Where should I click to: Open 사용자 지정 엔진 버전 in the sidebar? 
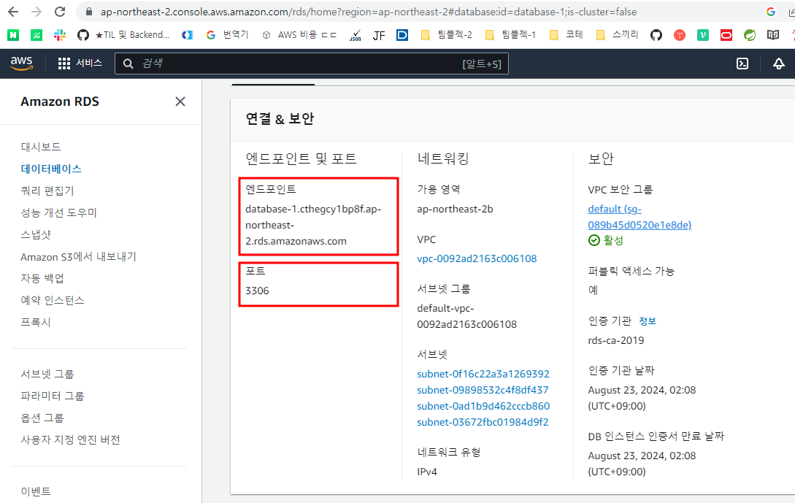70,439
